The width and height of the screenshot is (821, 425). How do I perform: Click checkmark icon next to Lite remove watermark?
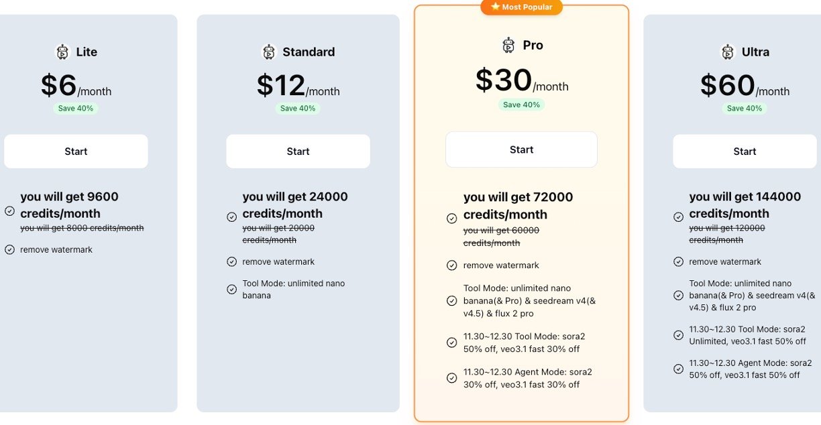pyautogui.click(x=9, y=249)
